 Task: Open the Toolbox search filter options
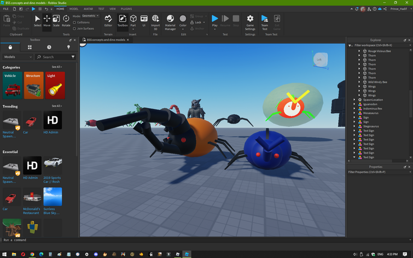click(x=73, y=57)
